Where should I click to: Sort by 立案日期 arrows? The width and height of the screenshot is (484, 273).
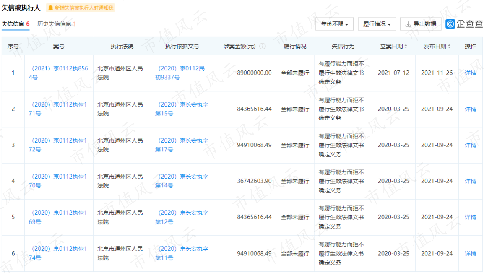pyautogui.click(x=406, y=46)
